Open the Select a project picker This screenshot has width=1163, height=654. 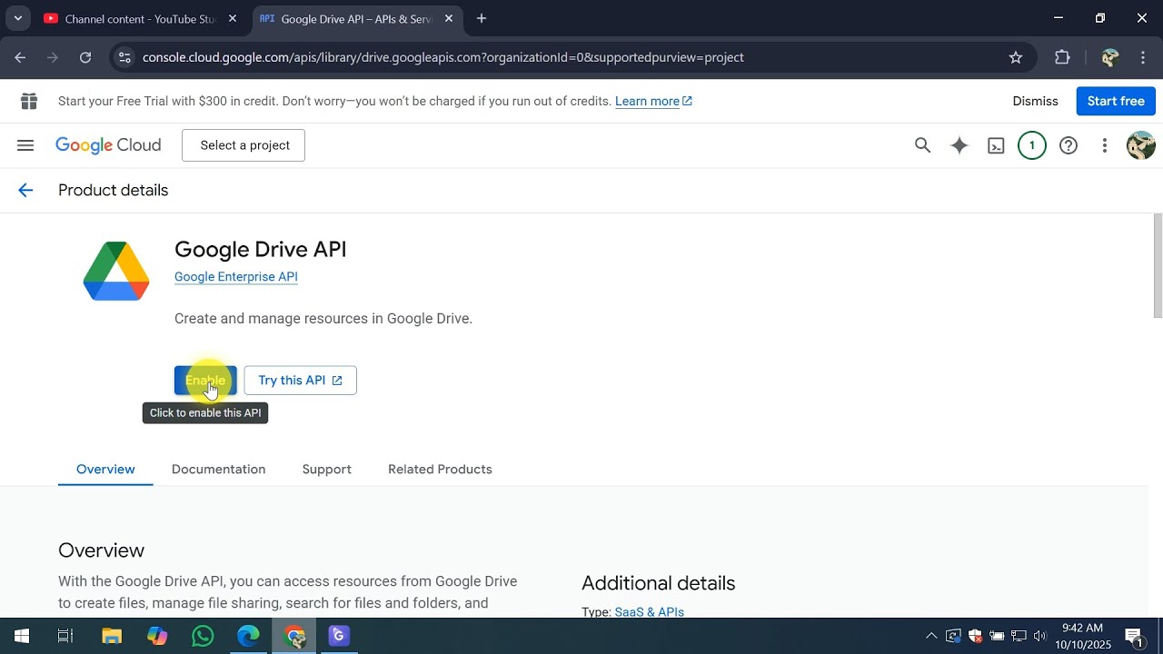point(244,145)
